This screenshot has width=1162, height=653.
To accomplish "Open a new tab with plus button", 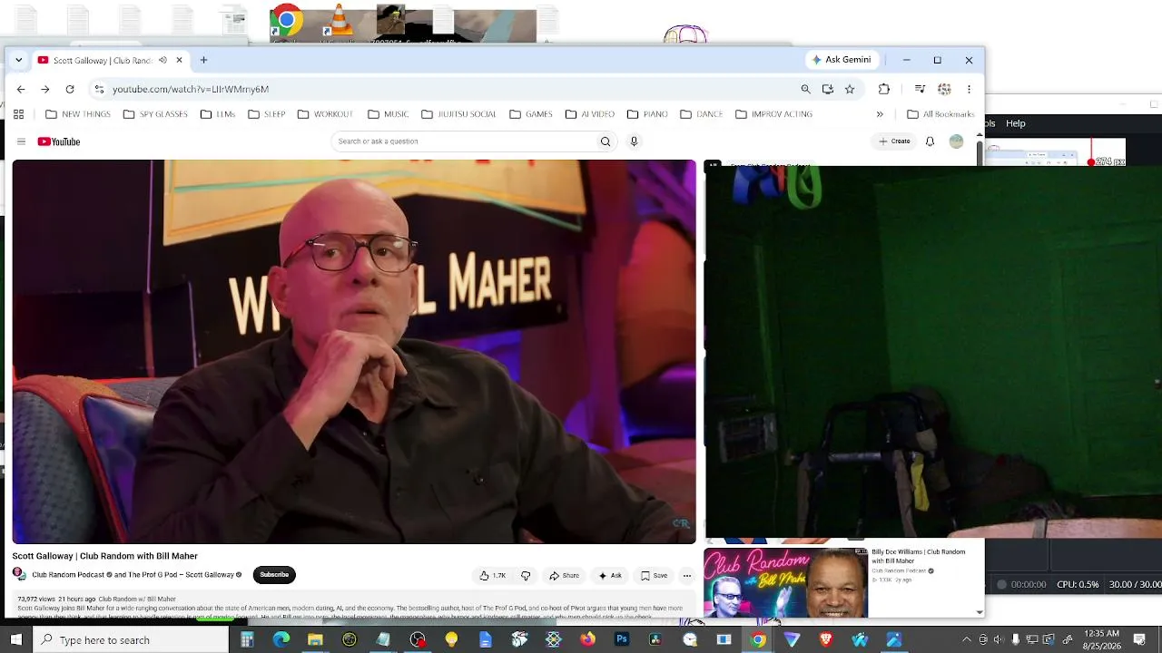I will pyautogui.click(x=203, y=60).
